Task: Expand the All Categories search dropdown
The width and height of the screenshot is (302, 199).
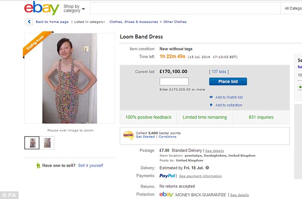Action: tap(292, 8)
